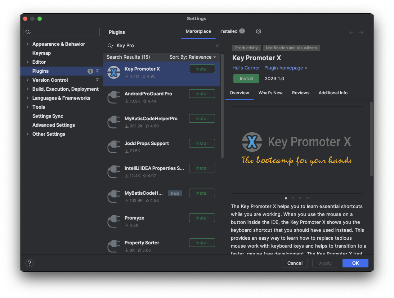Image resolution: width=394 pixels, height=298 pixels.
Task: Open the Sort By: Relevance dropdown
Action: 193,57
